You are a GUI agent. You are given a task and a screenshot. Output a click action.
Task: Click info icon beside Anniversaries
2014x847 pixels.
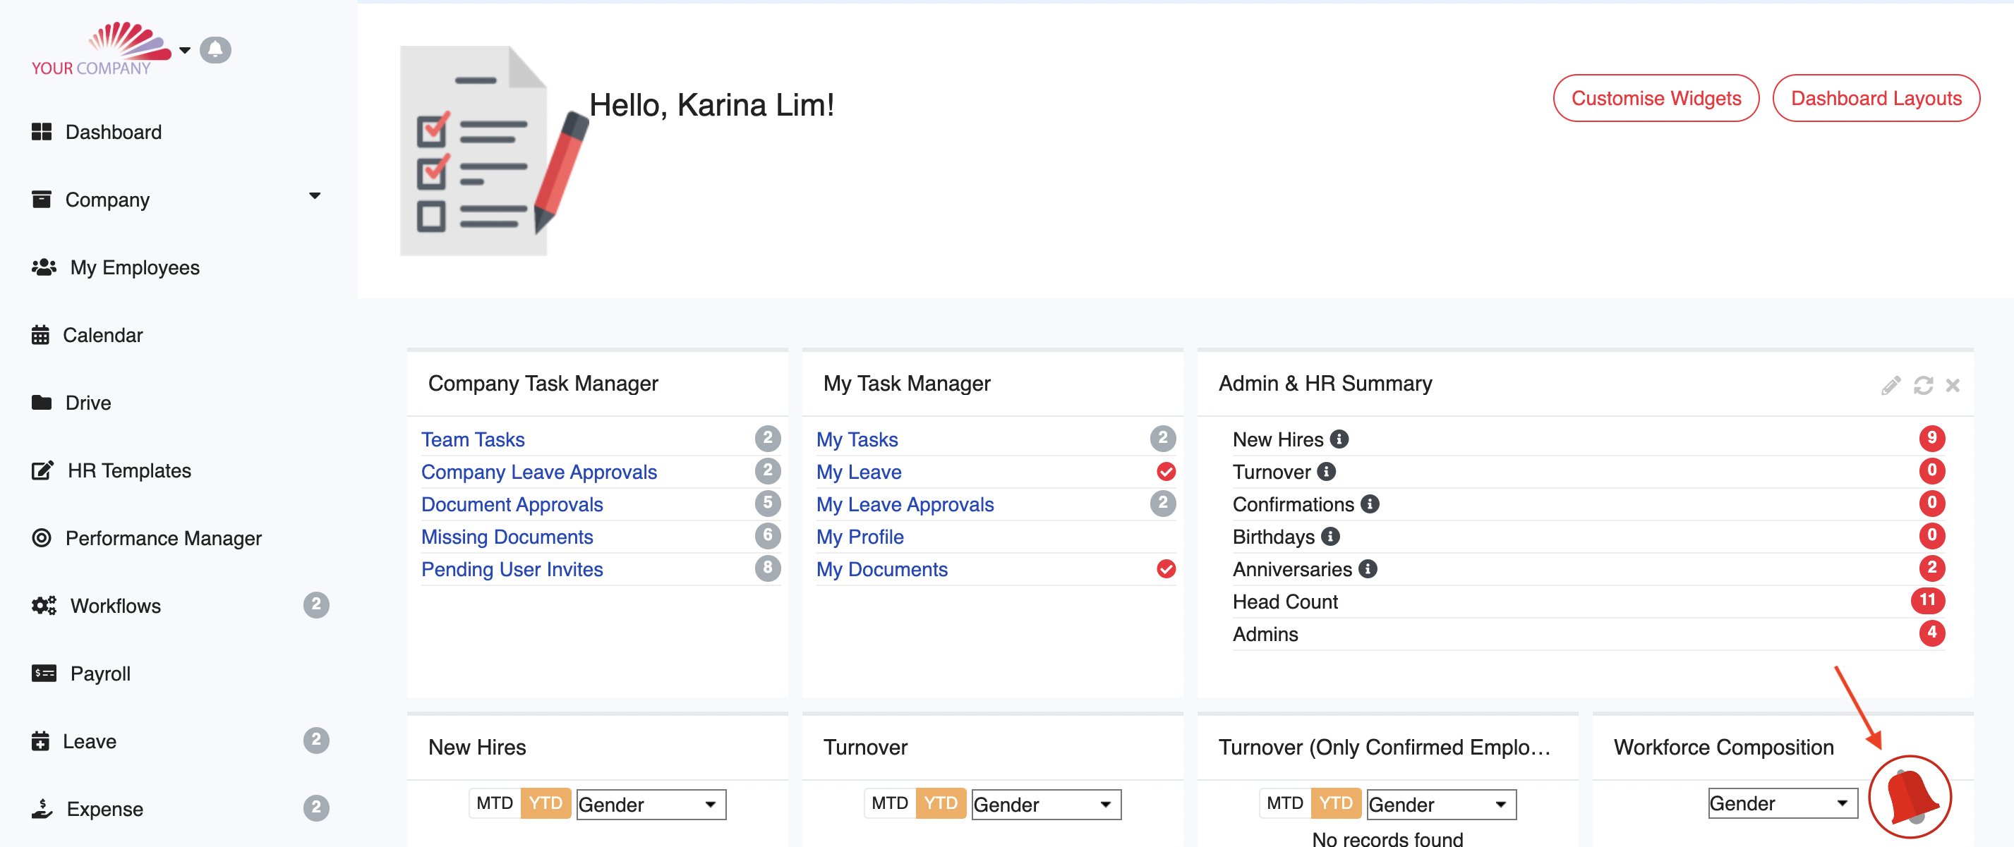[1368, 569]
